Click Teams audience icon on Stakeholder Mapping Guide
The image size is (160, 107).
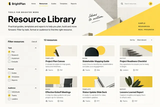[83, 70]
